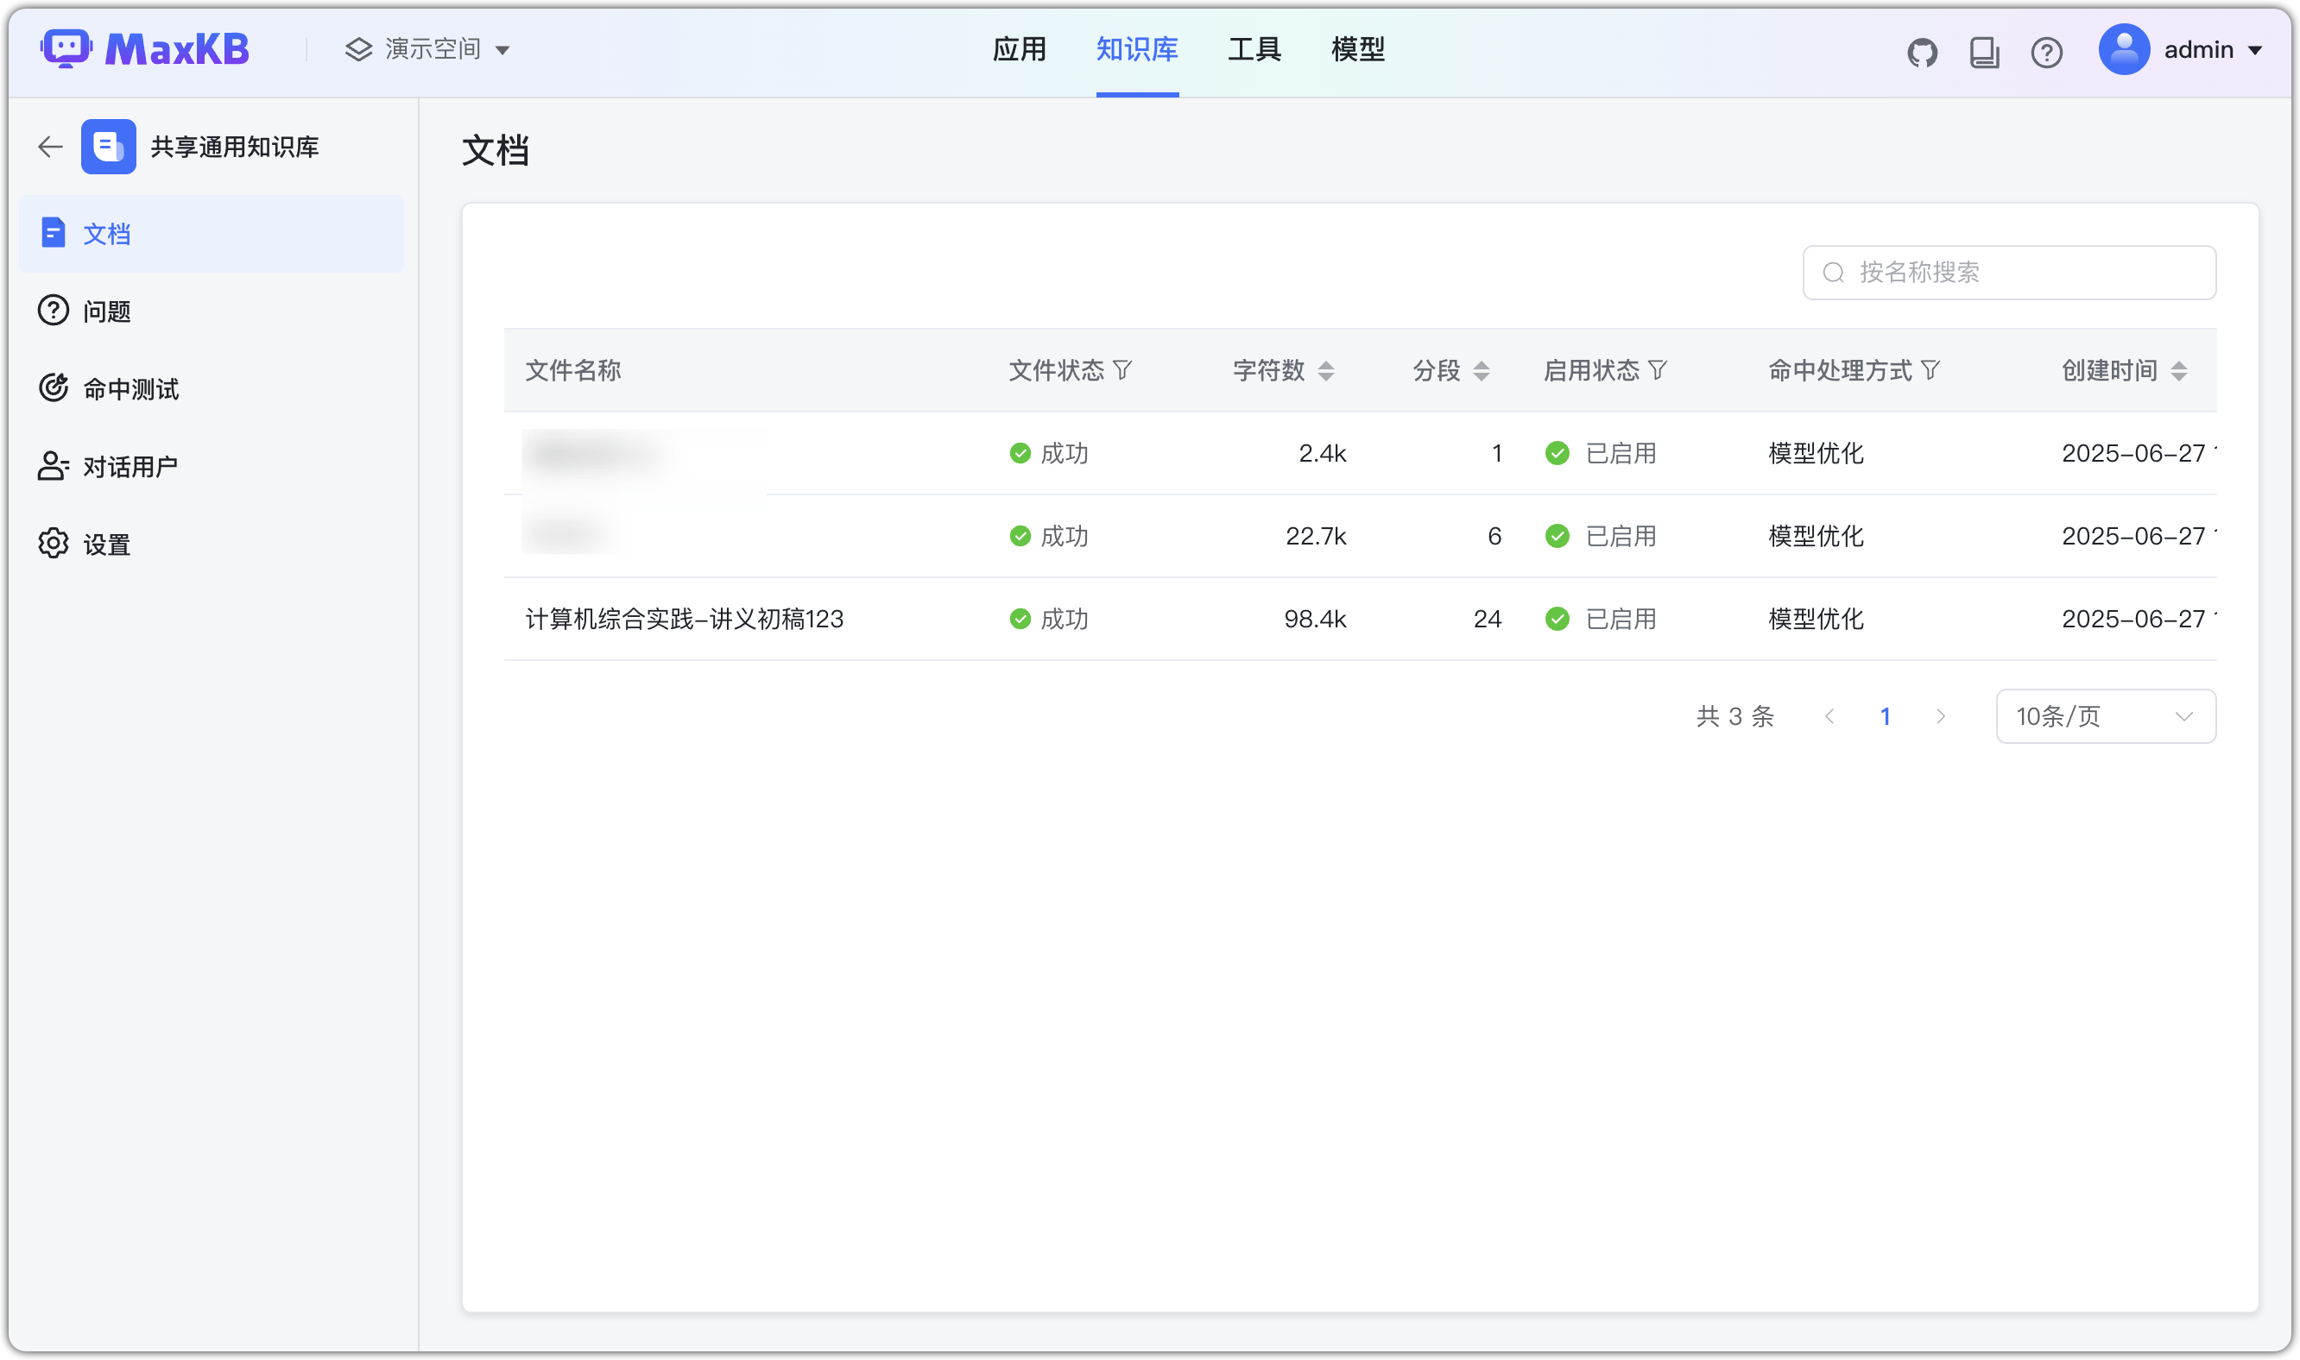
Task: Click the MaxKB logo
Action: (144, 49)
